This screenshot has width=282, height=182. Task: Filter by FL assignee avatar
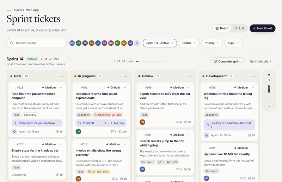point(117,43)
